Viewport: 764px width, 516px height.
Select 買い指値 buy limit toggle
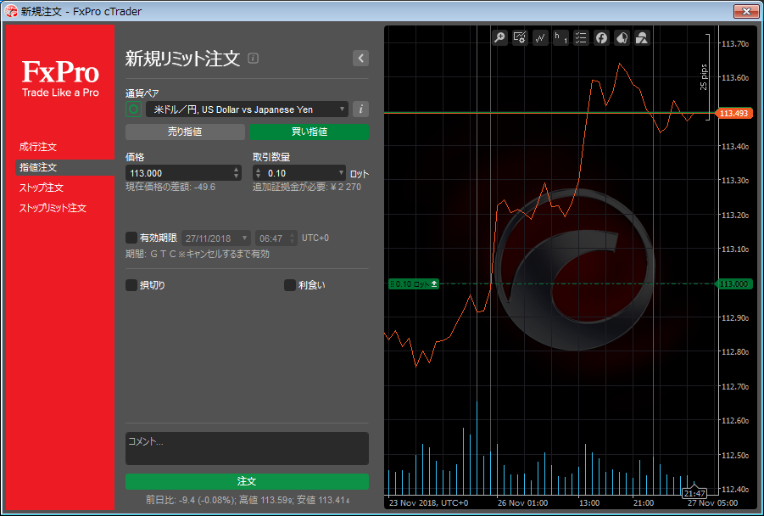click(x=309, y=132)
